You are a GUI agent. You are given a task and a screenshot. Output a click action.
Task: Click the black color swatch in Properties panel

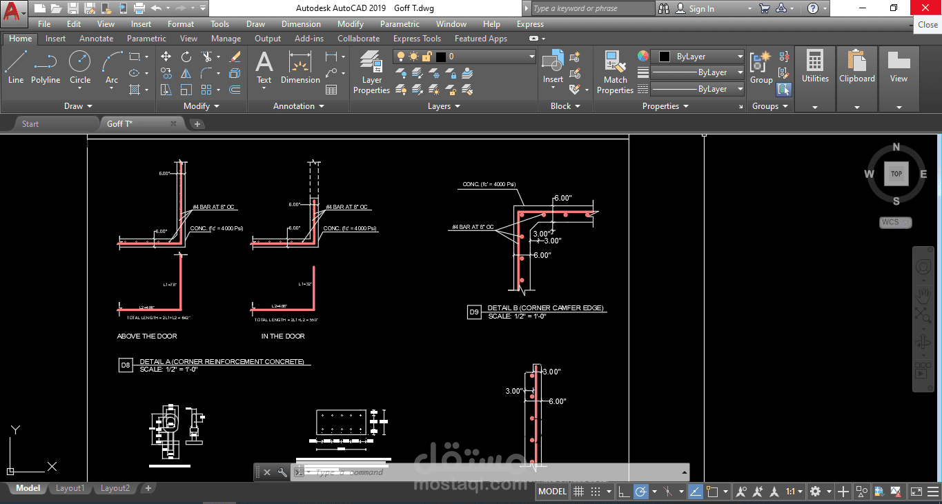(665, 56)
